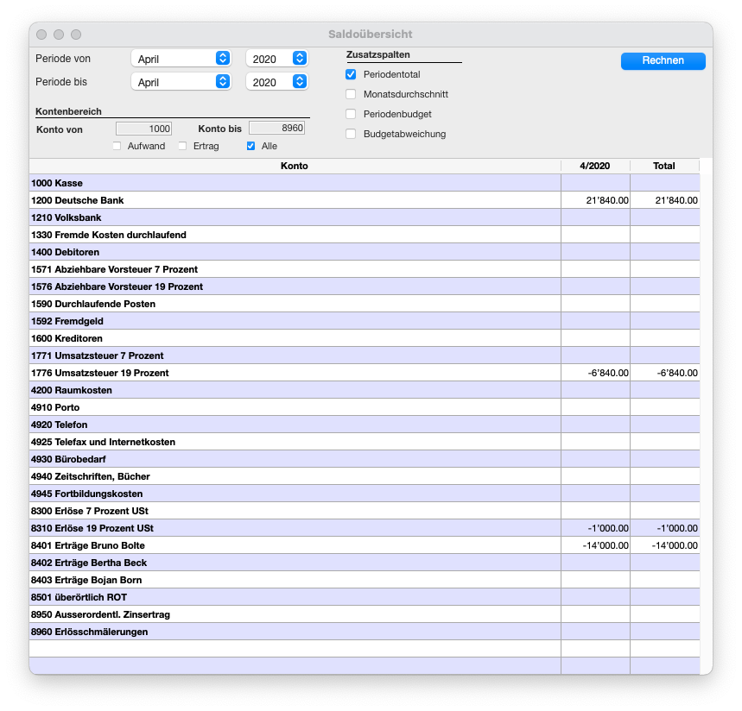Select row 1576 Abziehbare Vorsteuer 19 Prozent
742x711 pixels.
pyautogui.click(x=365, y=286)
